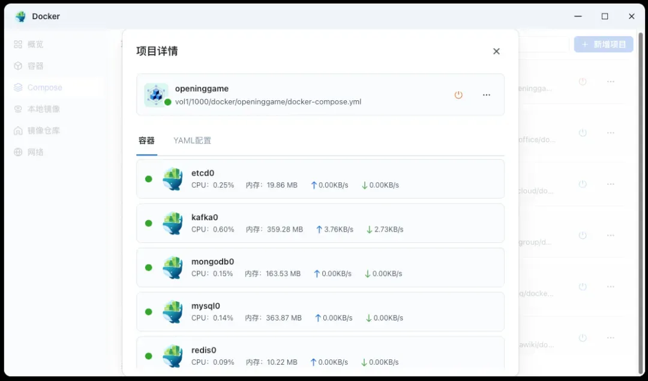648x381 pixels.
Task: Go to 容器 in the left sidebar
Action: tap(35, 66)
